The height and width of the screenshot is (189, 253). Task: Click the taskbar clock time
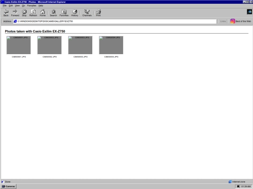(246, 186)
